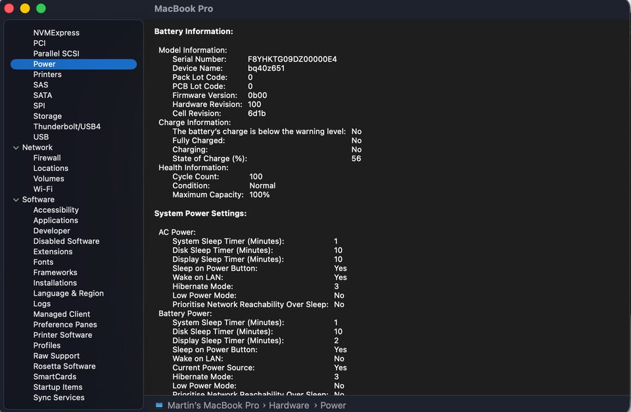Select the Software category label
The image size is (631, 412).
[38, 200]
